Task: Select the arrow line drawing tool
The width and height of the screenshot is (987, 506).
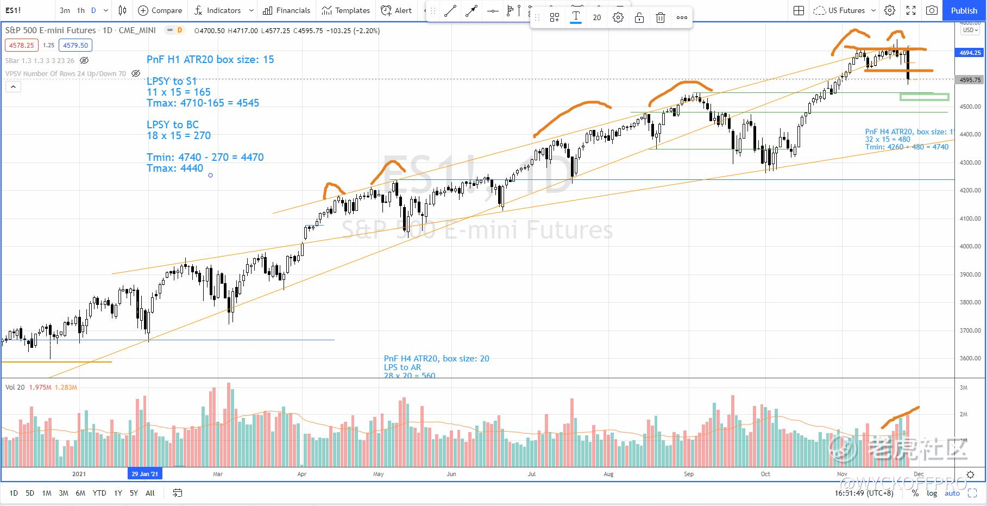Action: click(472, 10)
